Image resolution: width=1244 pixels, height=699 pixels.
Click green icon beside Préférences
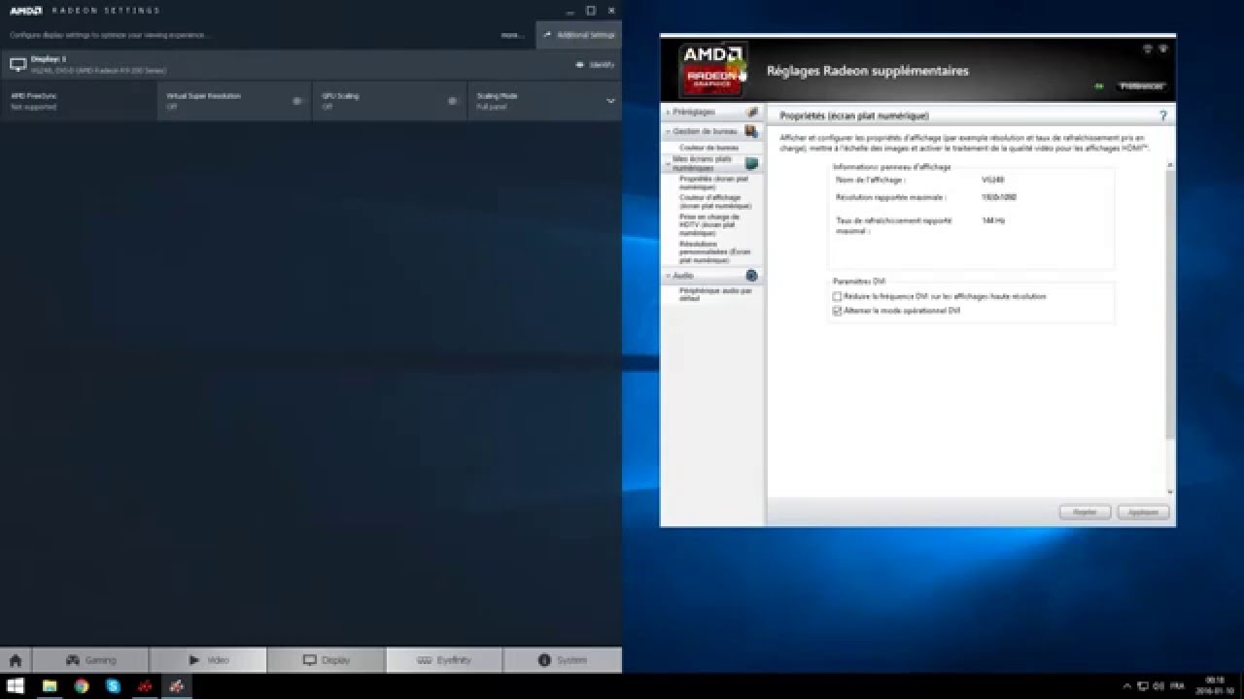click(x=1099, y=85)
